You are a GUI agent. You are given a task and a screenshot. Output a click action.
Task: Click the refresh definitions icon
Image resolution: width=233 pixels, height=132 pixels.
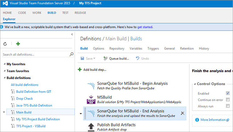(5, 44)
